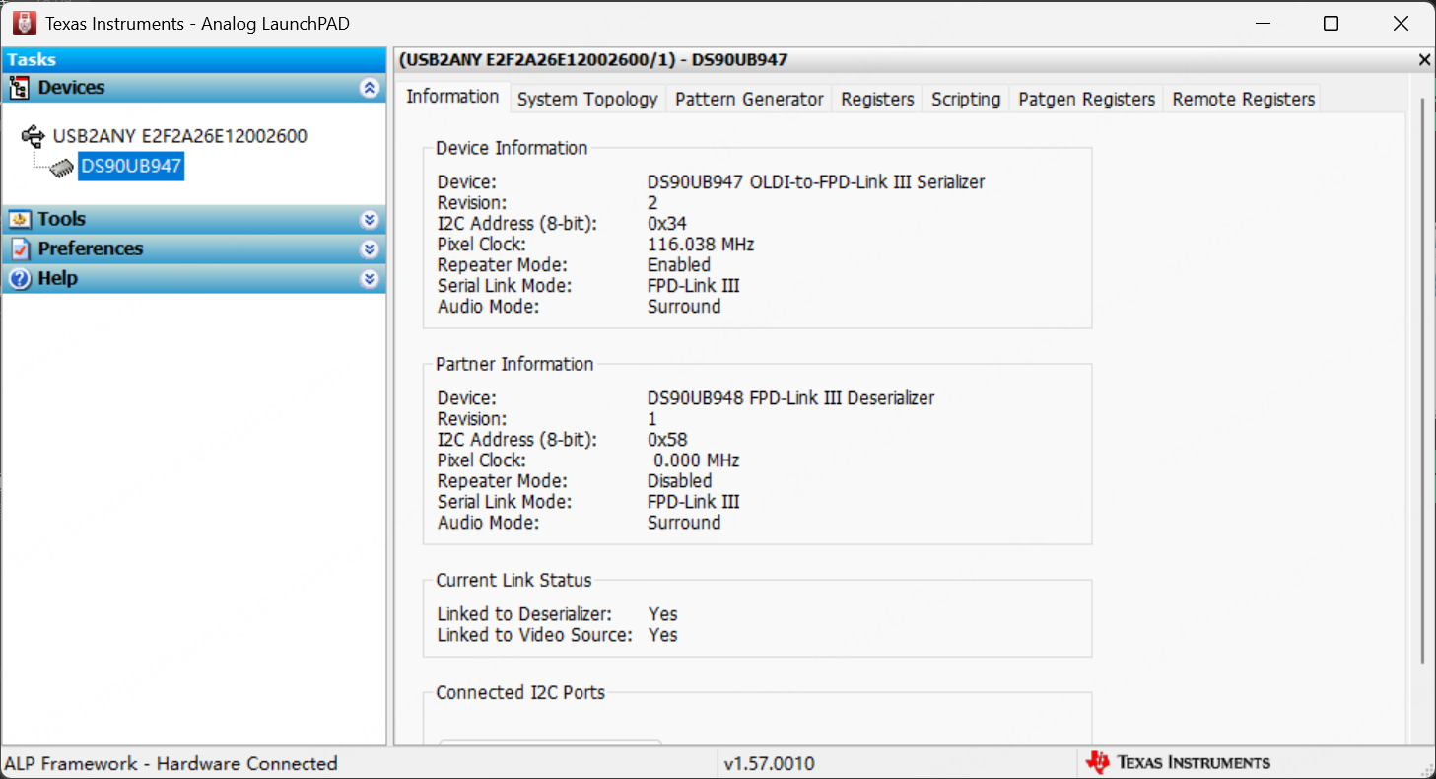Click the Repeater Mode value Disabled
The height and width of the screenshot is (779, 1436).
(x=679, y=481)
